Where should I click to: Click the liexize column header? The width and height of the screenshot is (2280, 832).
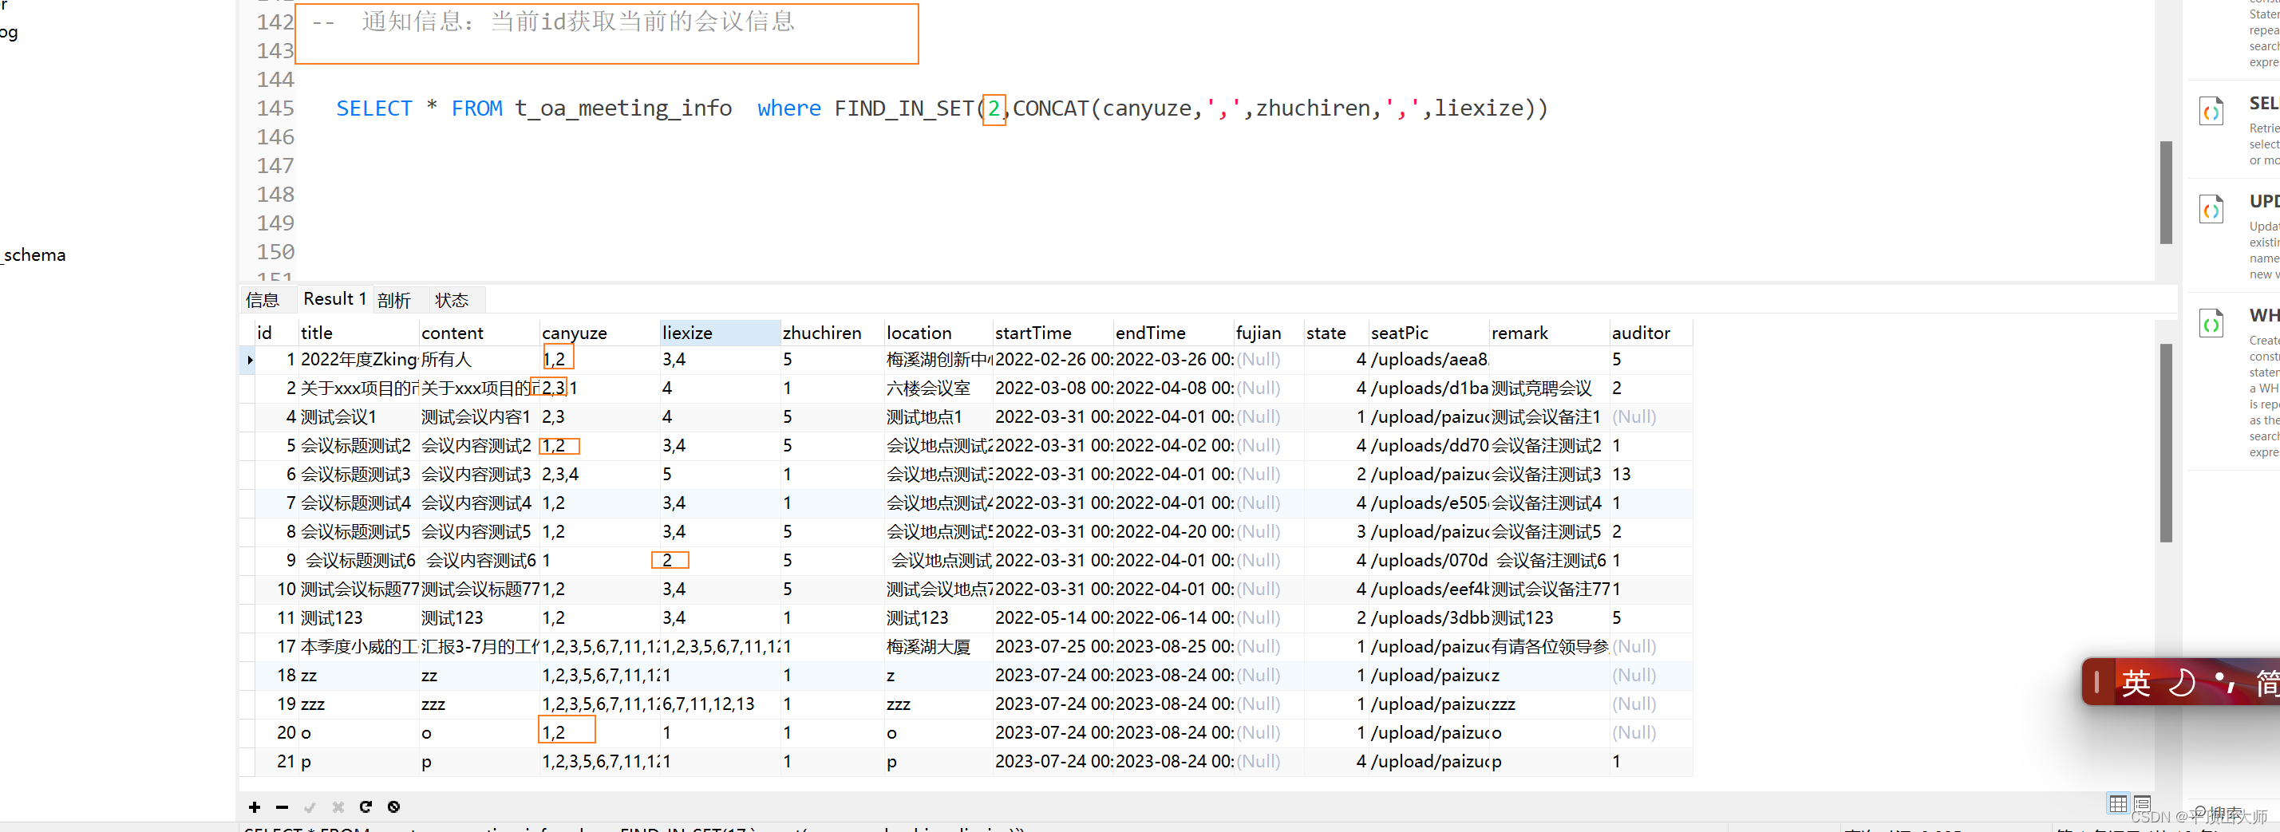[720, 333]
